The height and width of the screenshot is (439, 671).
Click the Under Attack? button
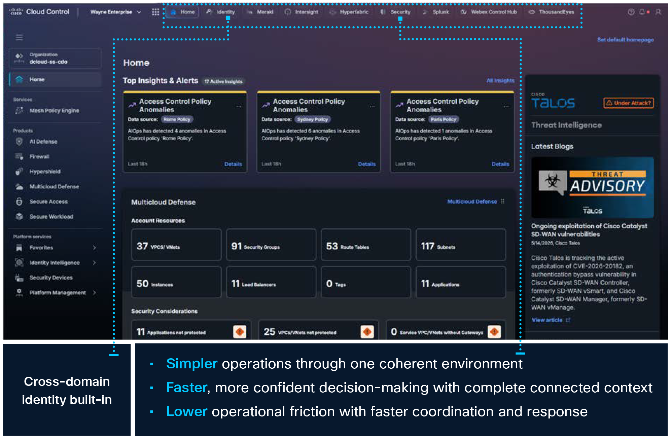click(x=629, y=103)
